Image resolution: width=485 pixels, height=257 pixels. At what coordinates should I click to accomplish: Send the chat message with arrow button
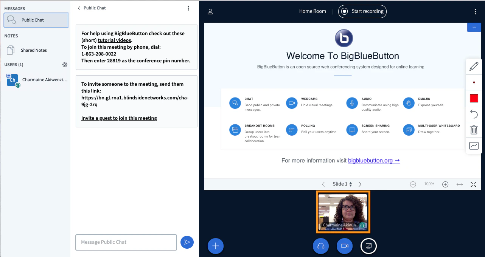pyautogui.click(x=187, y=242)
